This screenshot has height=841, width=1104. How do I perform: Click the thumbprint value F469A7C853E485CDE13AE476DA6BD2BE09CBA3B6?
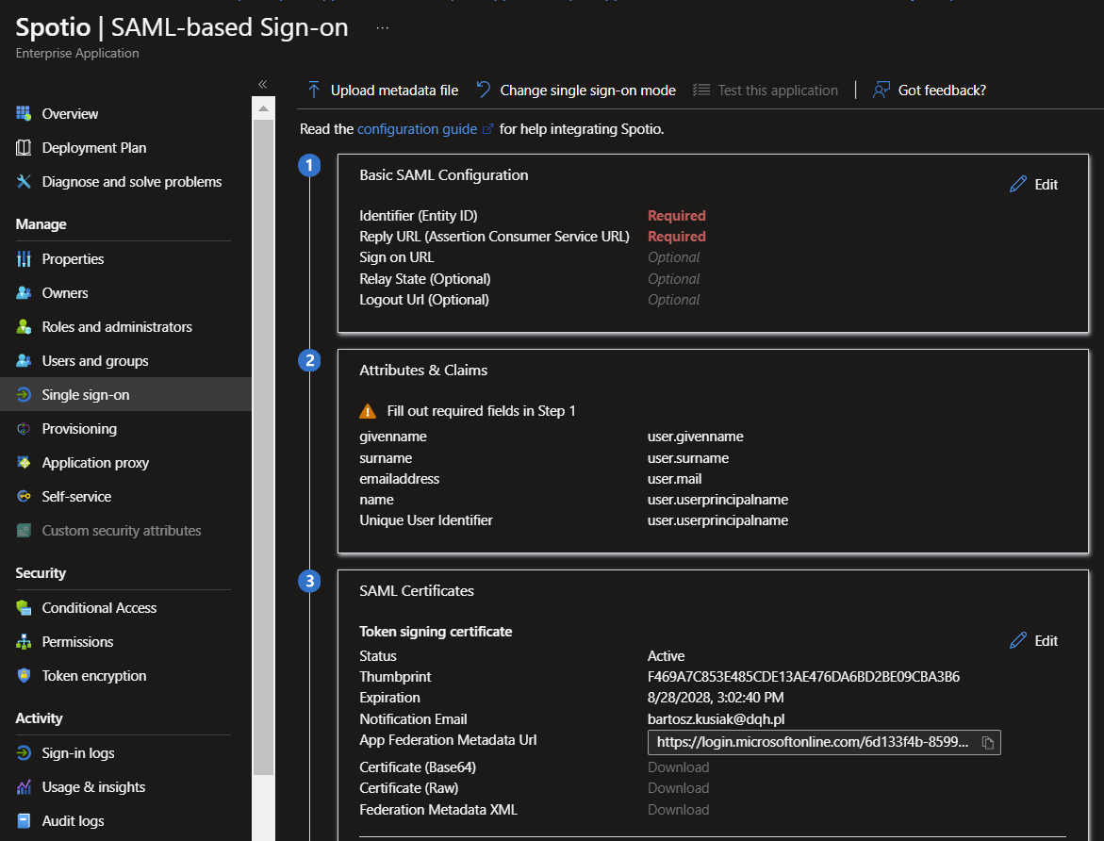[x=803, y=676]
